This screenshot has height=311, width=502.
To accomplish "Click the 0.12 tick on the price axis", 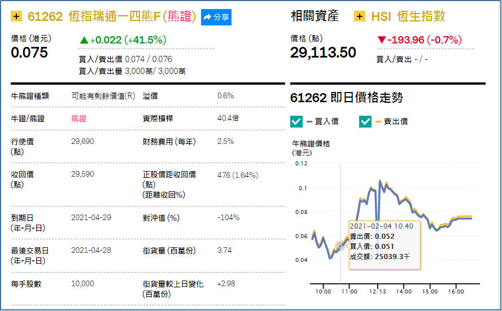I will tap(301, 164).
